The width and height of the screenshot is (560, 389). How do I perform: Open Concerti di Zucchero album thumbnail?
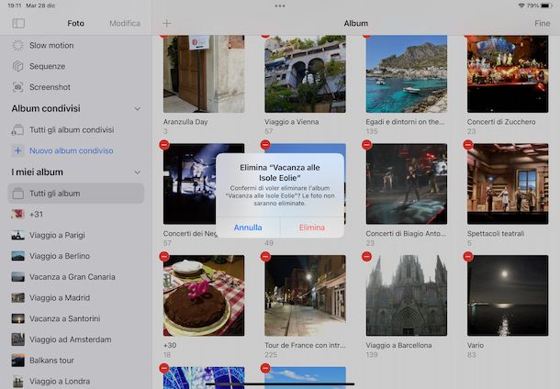coord(508,74)
